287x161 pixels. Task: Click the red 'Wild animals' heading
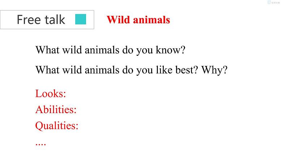(x=138, y=20)
